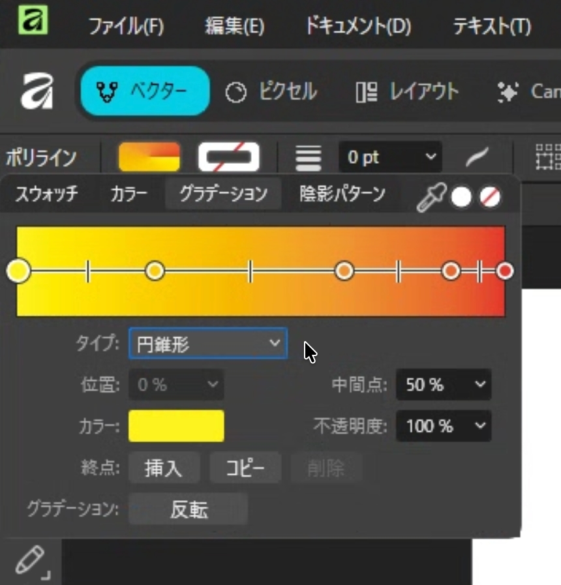This screenshot has width=561, height=585.
Task: Click the 挿入 button
Action: pyautogui.click(x=163, y=468)
